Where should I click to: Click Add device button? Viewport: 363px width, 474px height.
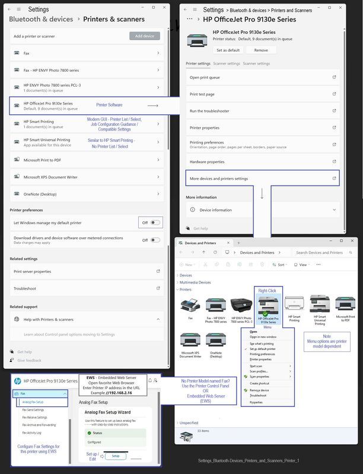tap(145, 36)
